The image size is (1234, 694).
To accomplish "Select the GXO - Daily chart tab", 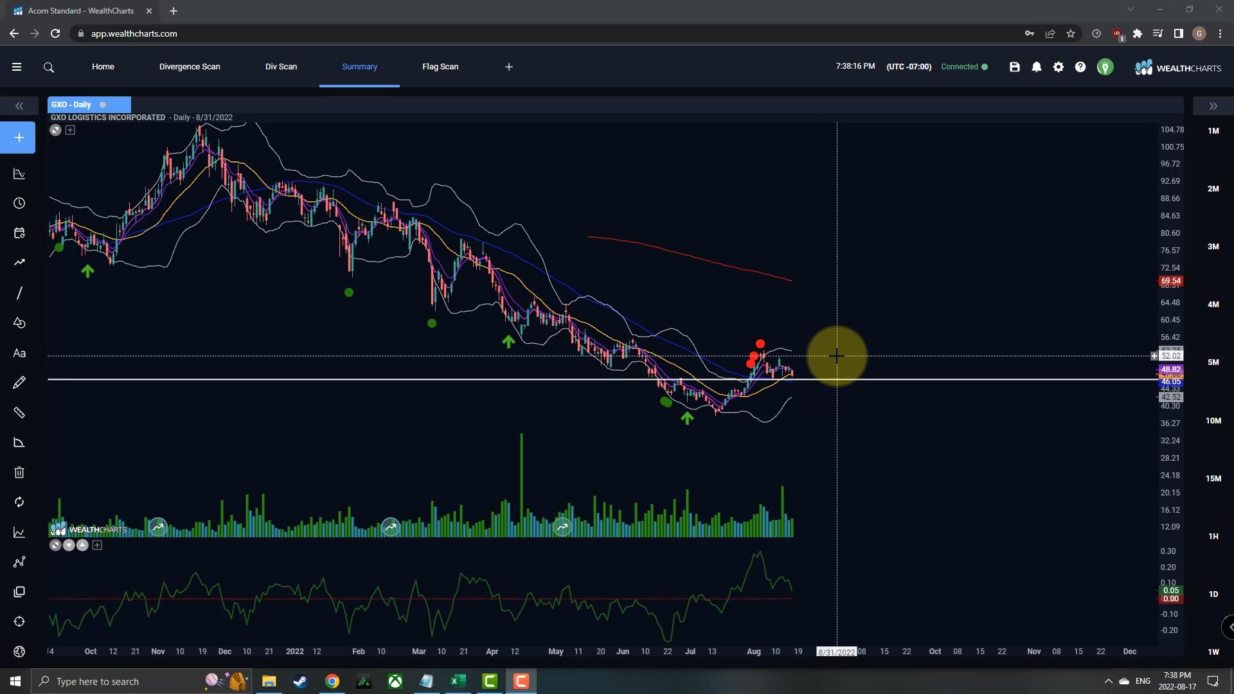I will click(x=89, y=105).
